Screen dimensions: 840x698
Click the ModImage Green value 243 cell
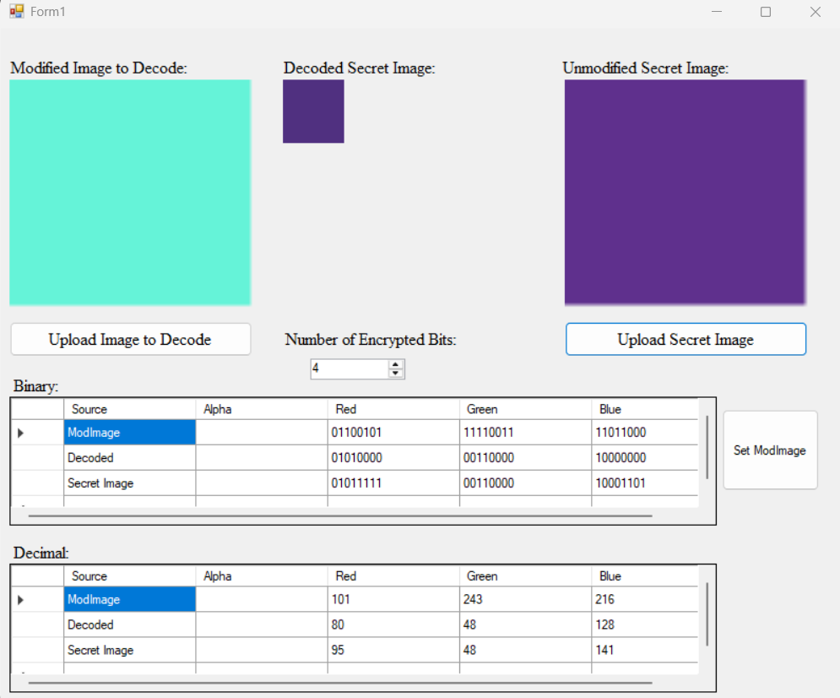coord(524,600)
